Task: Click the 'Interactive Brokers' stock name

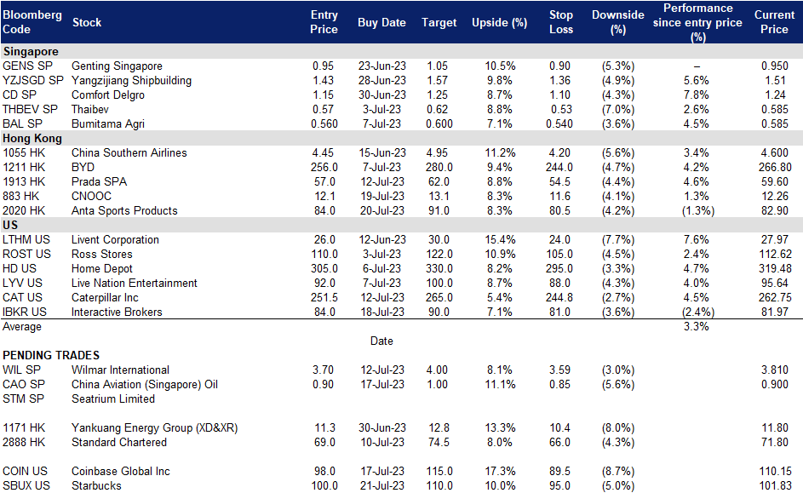Action: click(x=117, y=312)
